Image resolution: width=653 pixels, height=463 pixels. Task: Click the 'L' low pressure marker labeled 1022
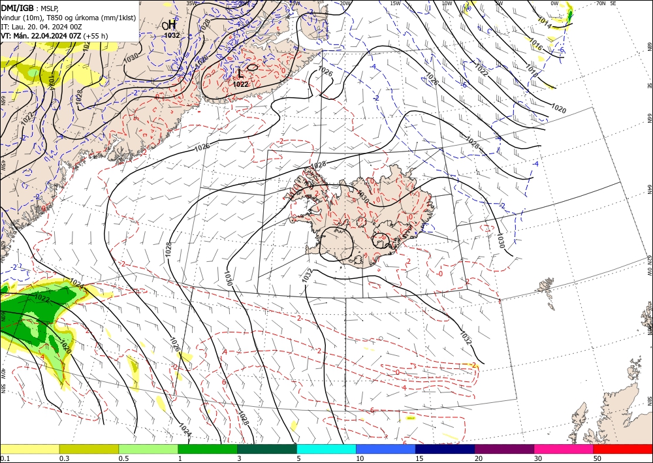coord(240,74)
